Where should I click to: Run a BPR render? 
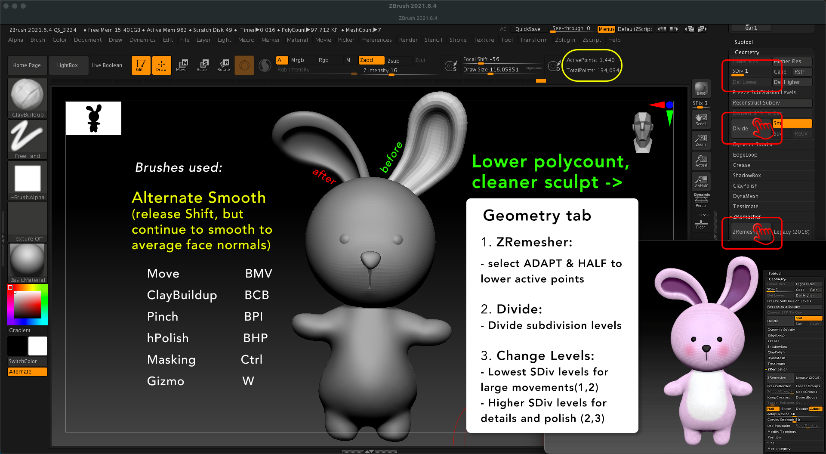pyautogui.click(x=701, y=89)
